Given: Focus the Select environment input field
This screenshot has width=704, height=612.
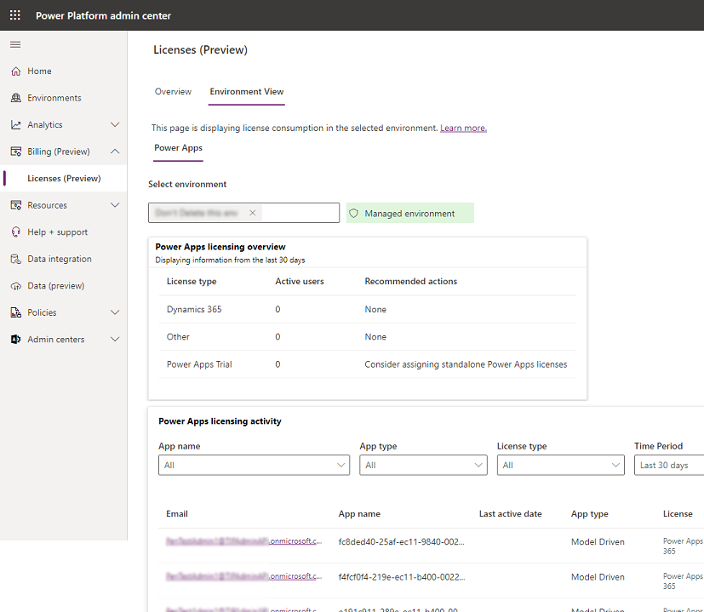Looking at the screenshot, I should pyautogui.click(x=243, y=213).
